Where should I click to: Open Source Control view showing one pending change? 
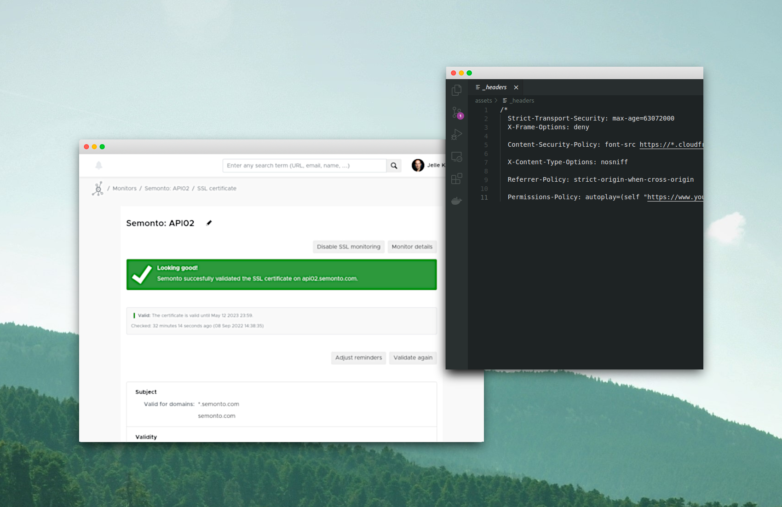pyautogui.click(x=456, y=112)
